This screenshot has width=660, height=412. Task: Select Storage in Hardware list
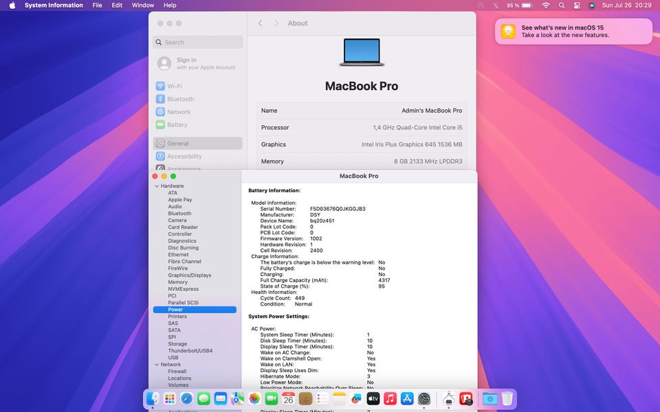pos(177,344)
